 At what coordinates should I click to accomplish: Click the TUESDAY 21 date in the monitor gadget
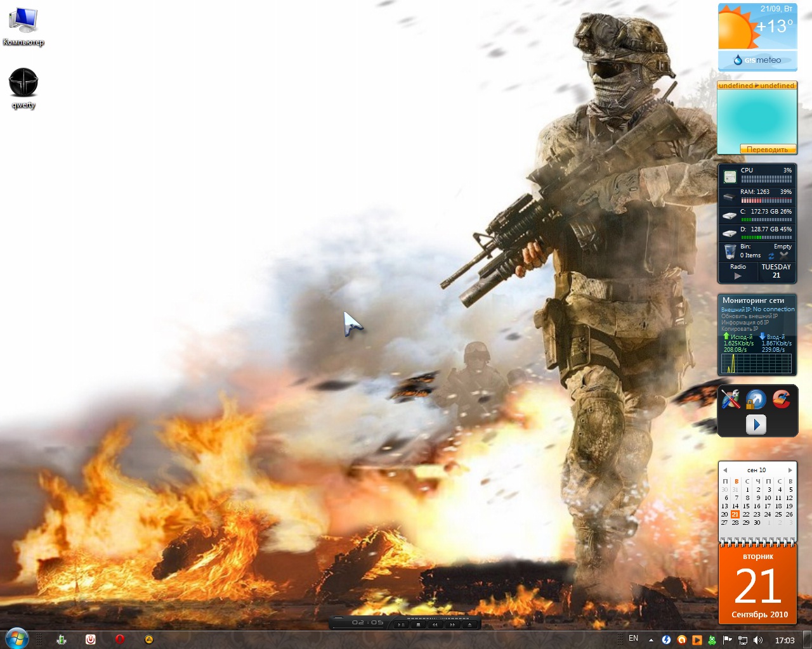(x=776, y=271)
